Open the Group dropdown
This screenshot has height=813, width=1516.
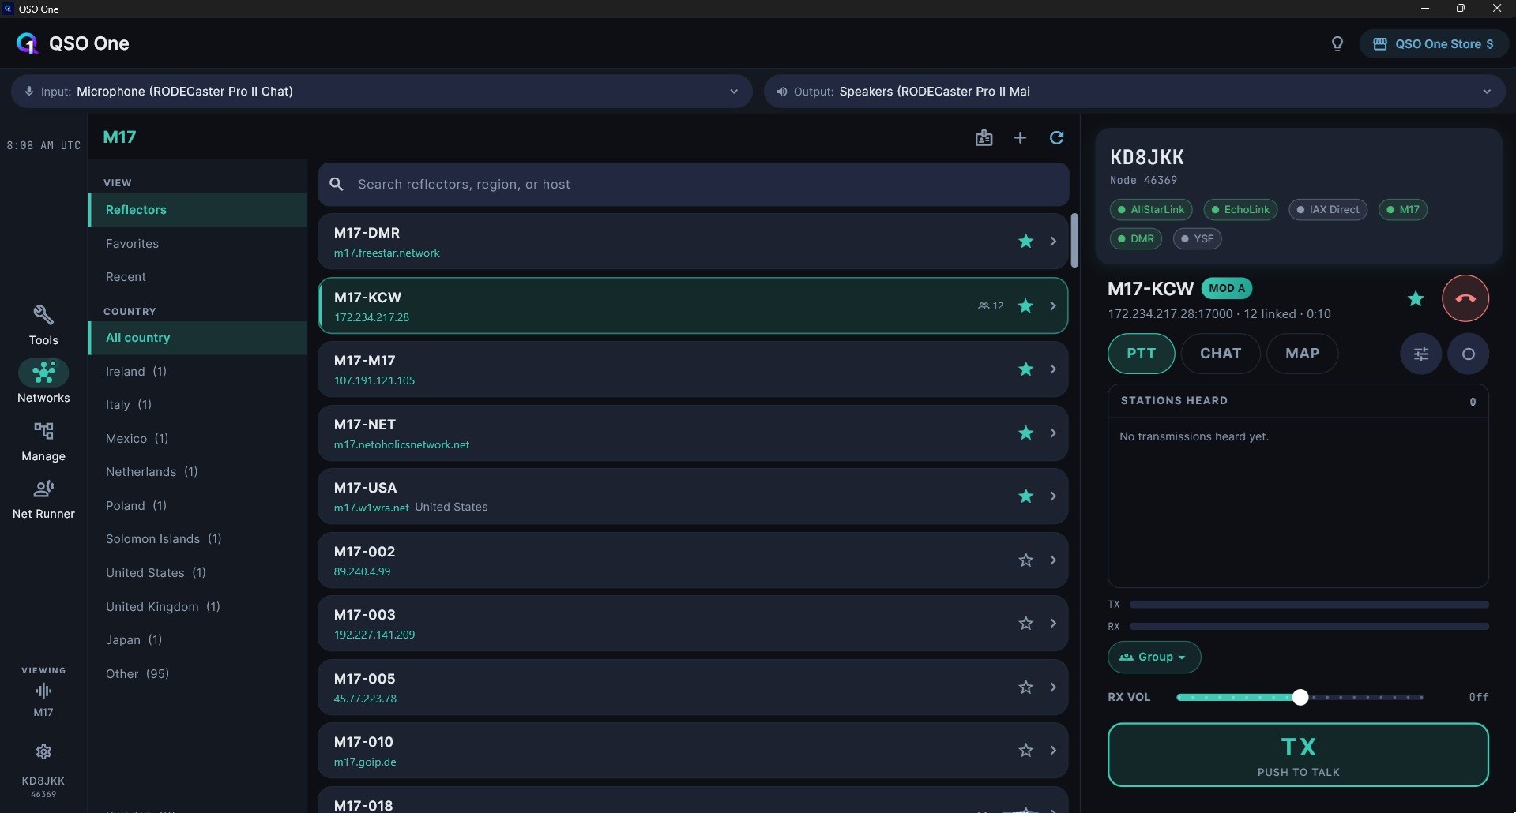1153,658
